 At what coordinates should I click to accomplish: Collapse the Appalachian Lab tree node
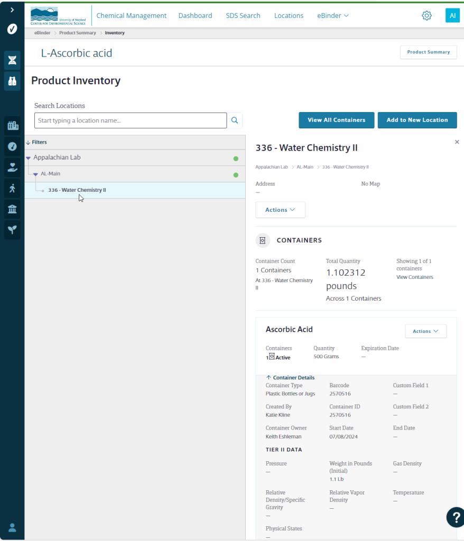point(29,158)
